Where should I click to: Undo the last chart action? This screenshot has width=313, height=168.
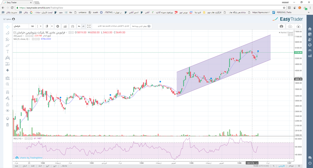click(x=79, y=26)
